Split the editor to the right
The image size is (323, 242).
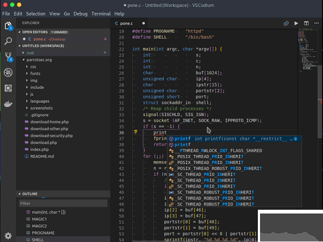[x=306, y=23]
